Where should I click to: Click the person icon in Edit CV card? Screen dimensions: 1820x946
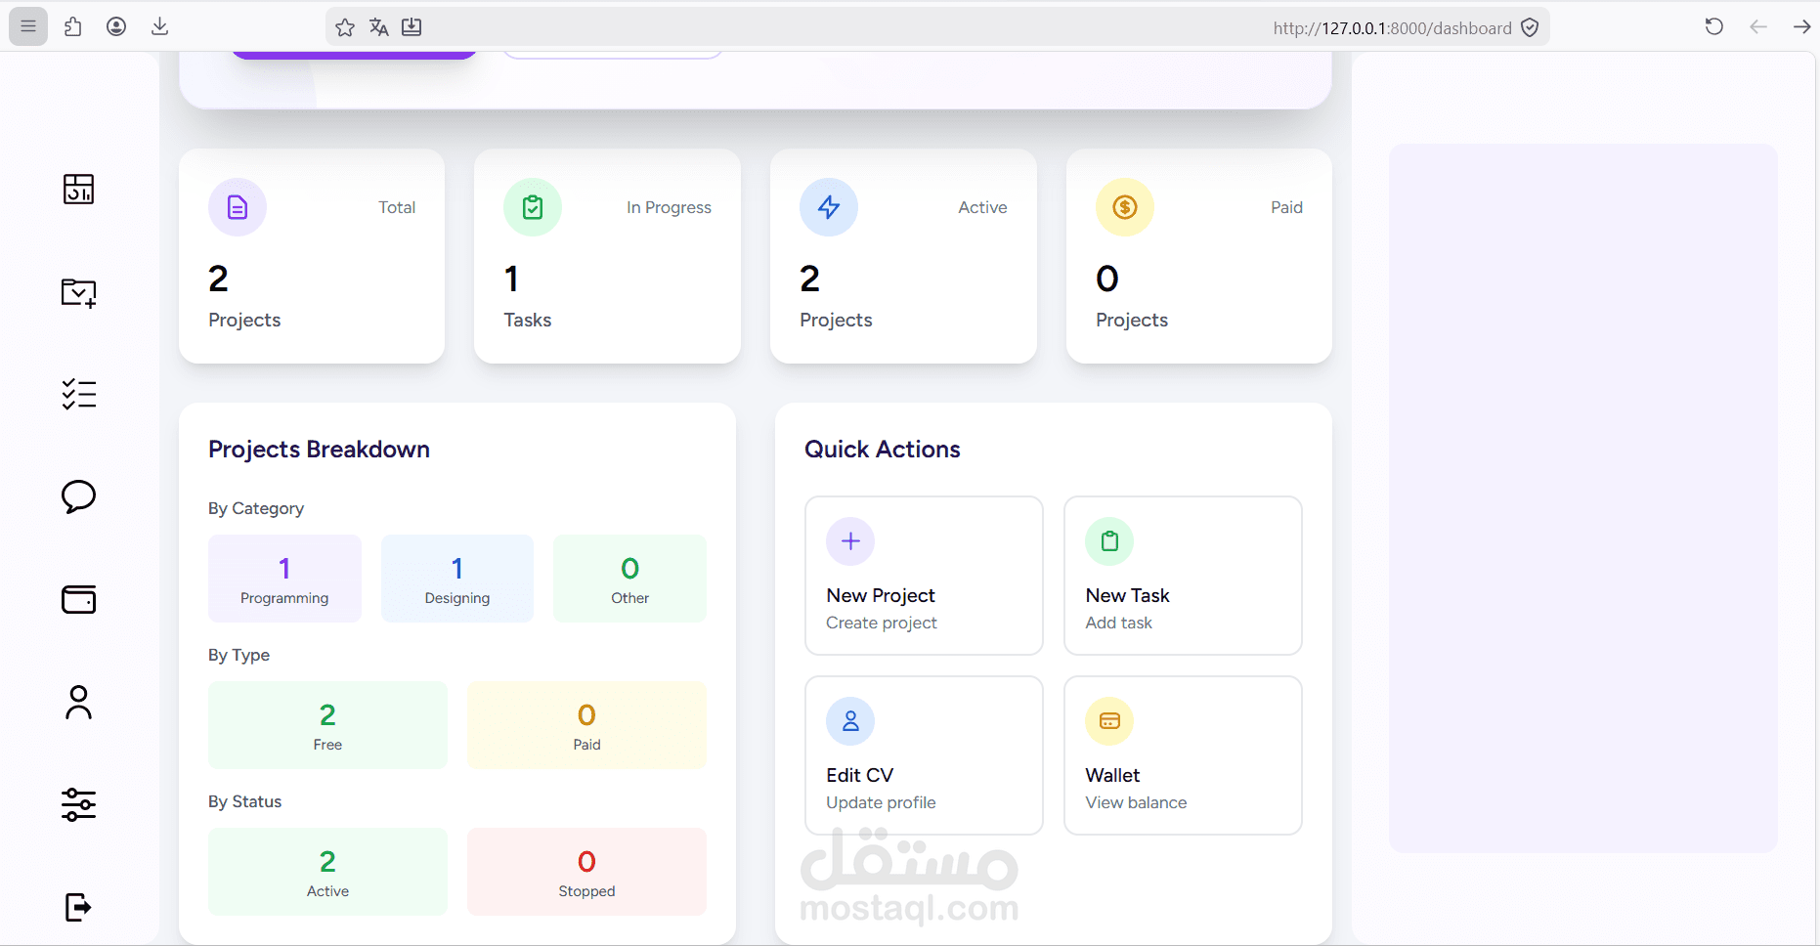click(850, 721)
